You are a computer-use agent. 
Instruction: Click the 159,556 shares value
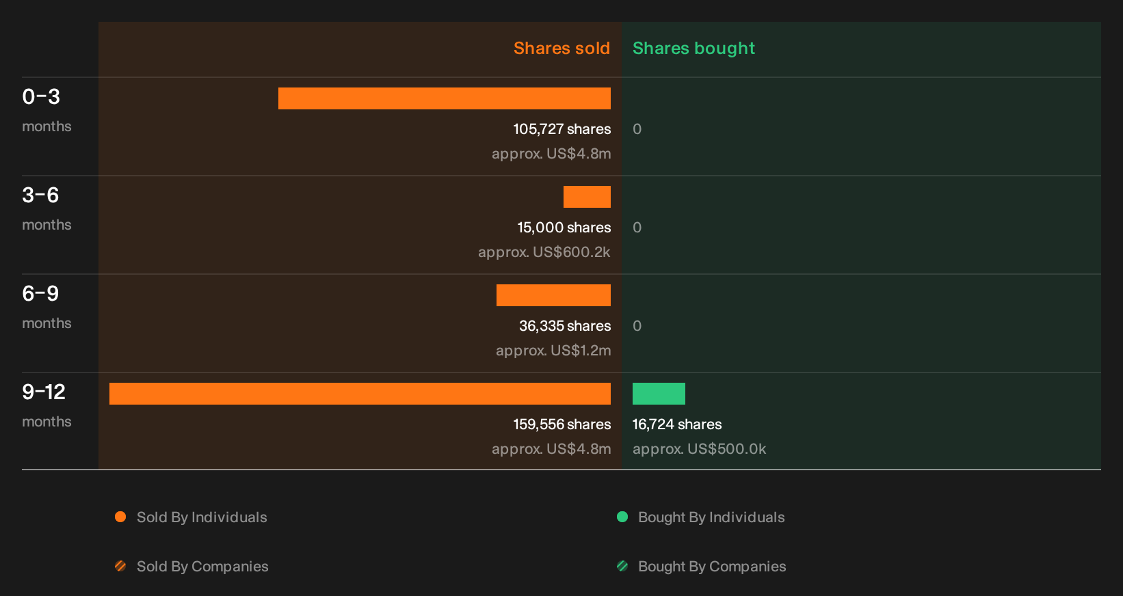(562, 424)
